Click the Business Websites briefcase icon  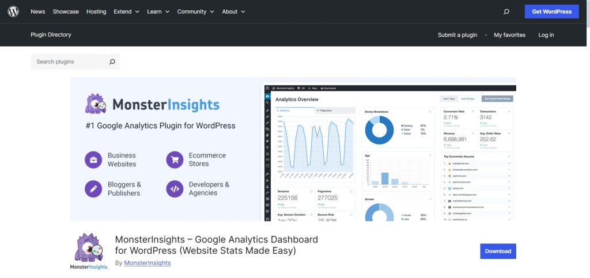pos(93,159)
